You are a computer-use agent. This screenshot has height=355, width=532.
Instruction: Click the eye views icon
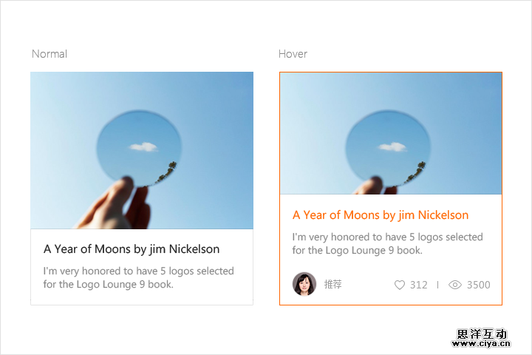(455, 285)
